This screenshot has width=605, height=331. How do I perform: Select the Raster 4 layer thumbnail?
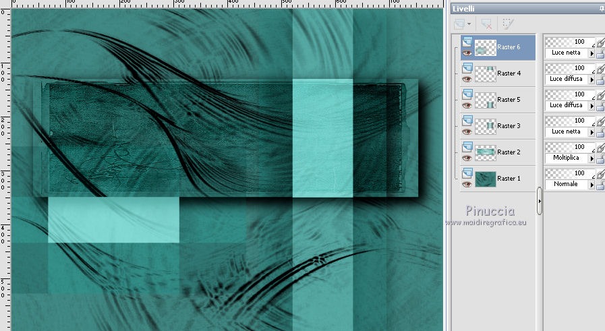pos(486,73)
